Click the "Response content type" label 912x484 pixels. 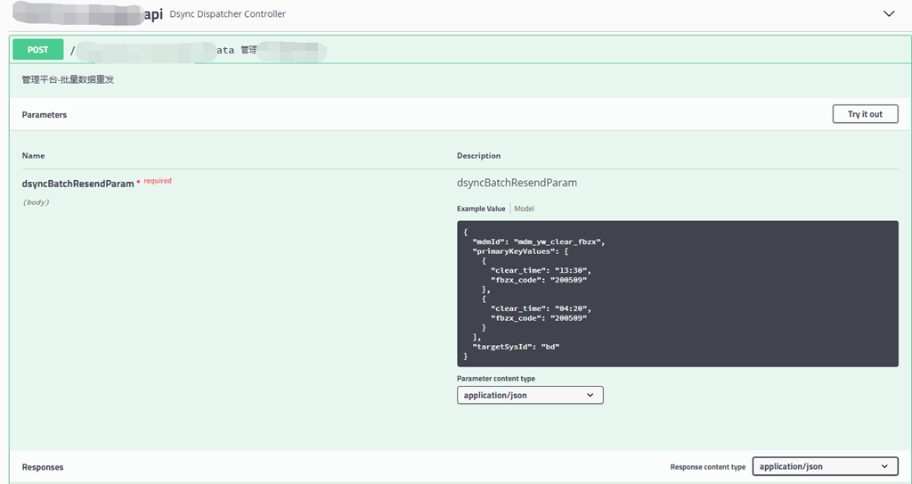click(707, 467)
